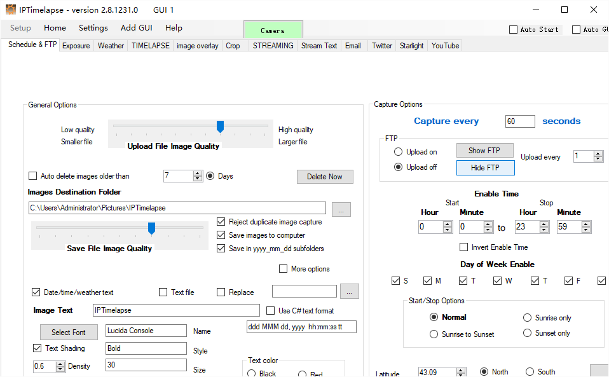Viewport: 609px width, 377px height.
Task: Enable the Auto Start checkbox
Action: pyautogui.click(x=514, y=29)
